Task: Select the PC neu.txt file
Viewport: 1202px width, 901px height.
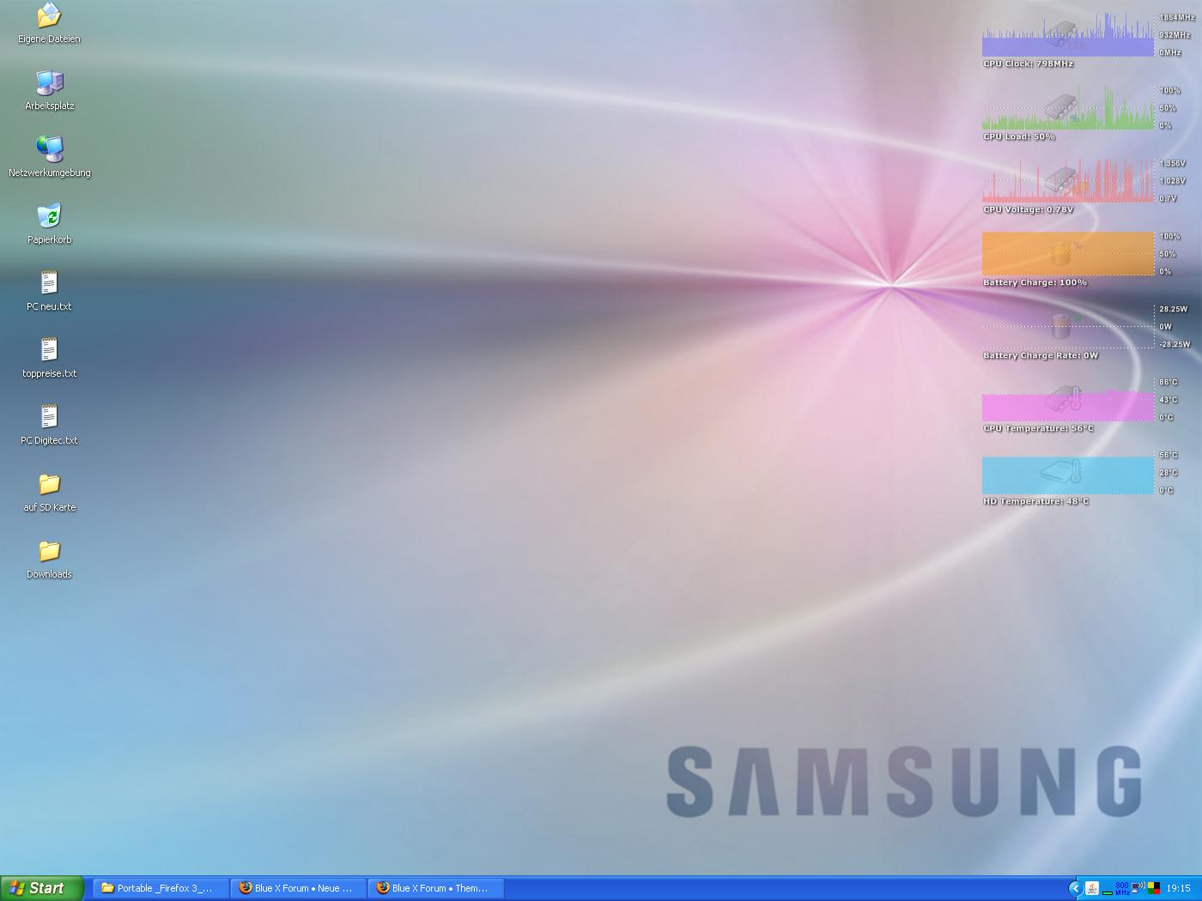Action: tap(49, 284)
